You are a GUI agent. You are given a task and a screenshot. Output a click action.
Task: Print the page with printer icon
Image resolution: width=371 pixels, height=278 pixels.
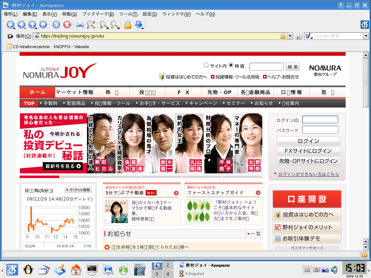tap(80, 25)
